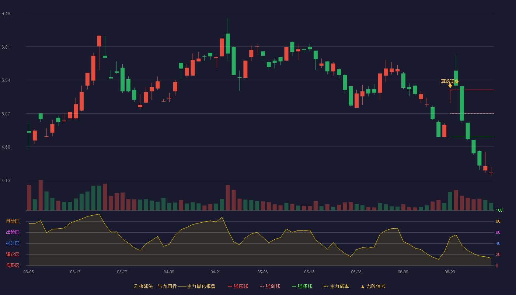Click the 拉升区 zone label
The width and height of the screenshot is (516, 295).
tap(13, 243)
